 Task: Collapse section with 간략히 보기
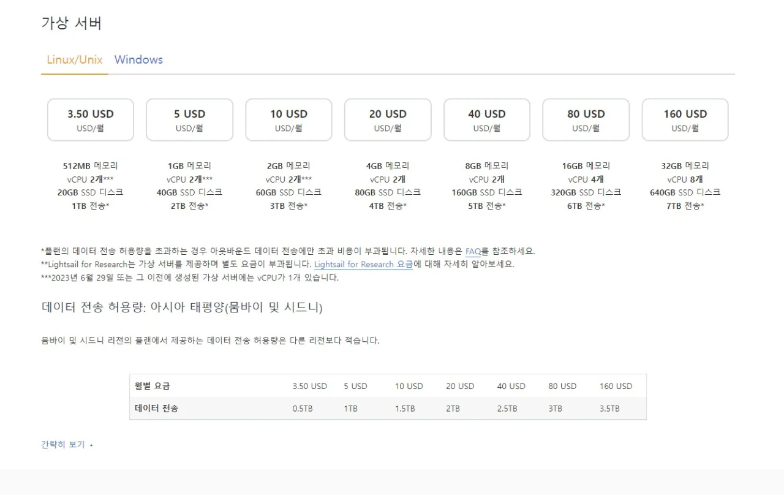67,445
